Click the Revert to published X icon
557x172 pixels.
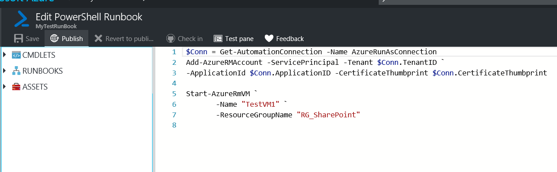pos(98,38)
